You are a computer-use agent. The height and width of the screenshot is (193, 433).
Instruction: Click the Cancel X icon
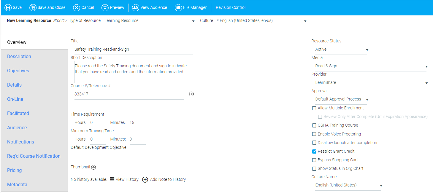tap(77, 8)
